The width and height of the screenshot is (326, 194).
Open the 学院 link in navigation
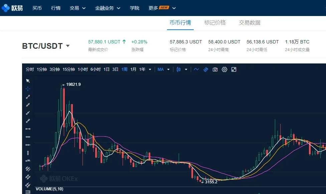[x=135, y=8]
